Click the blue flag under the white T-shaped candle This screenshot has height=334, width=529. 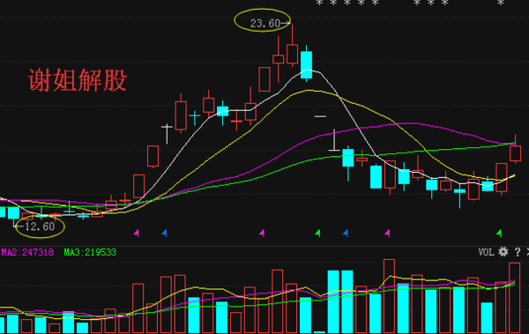point(164,233)
